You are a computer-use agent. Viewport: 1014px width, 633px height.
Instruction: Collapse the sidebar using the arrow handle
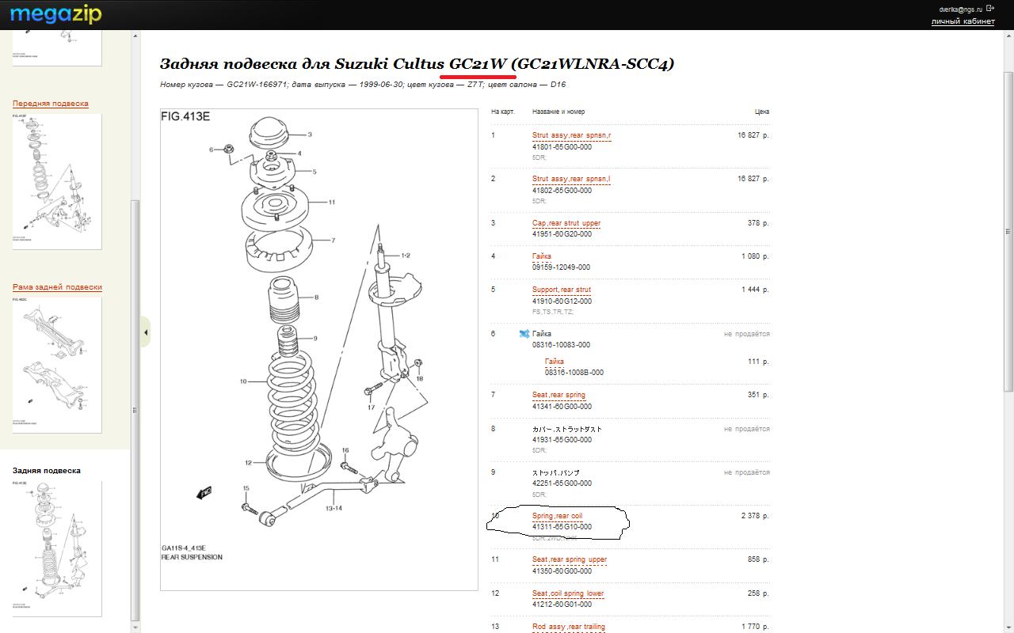pyautogui.click(x=146, y=332)
